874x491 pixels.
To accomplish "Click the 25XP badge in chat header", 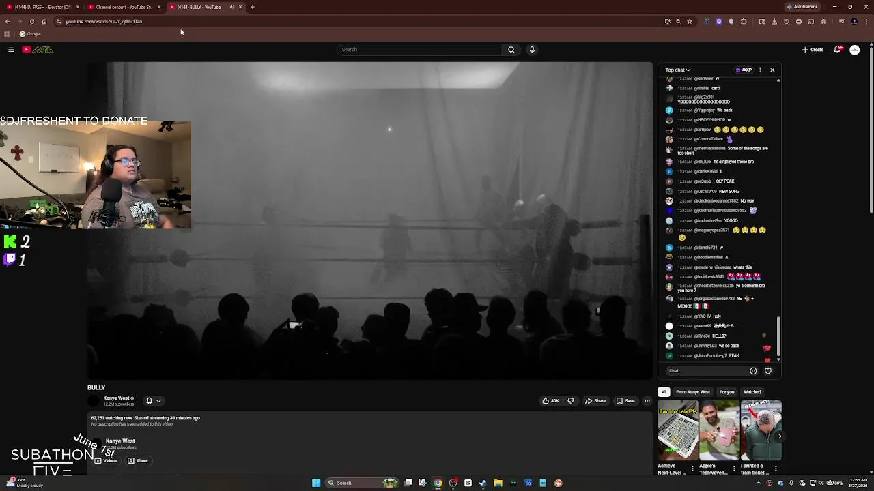I will point(744,70).
